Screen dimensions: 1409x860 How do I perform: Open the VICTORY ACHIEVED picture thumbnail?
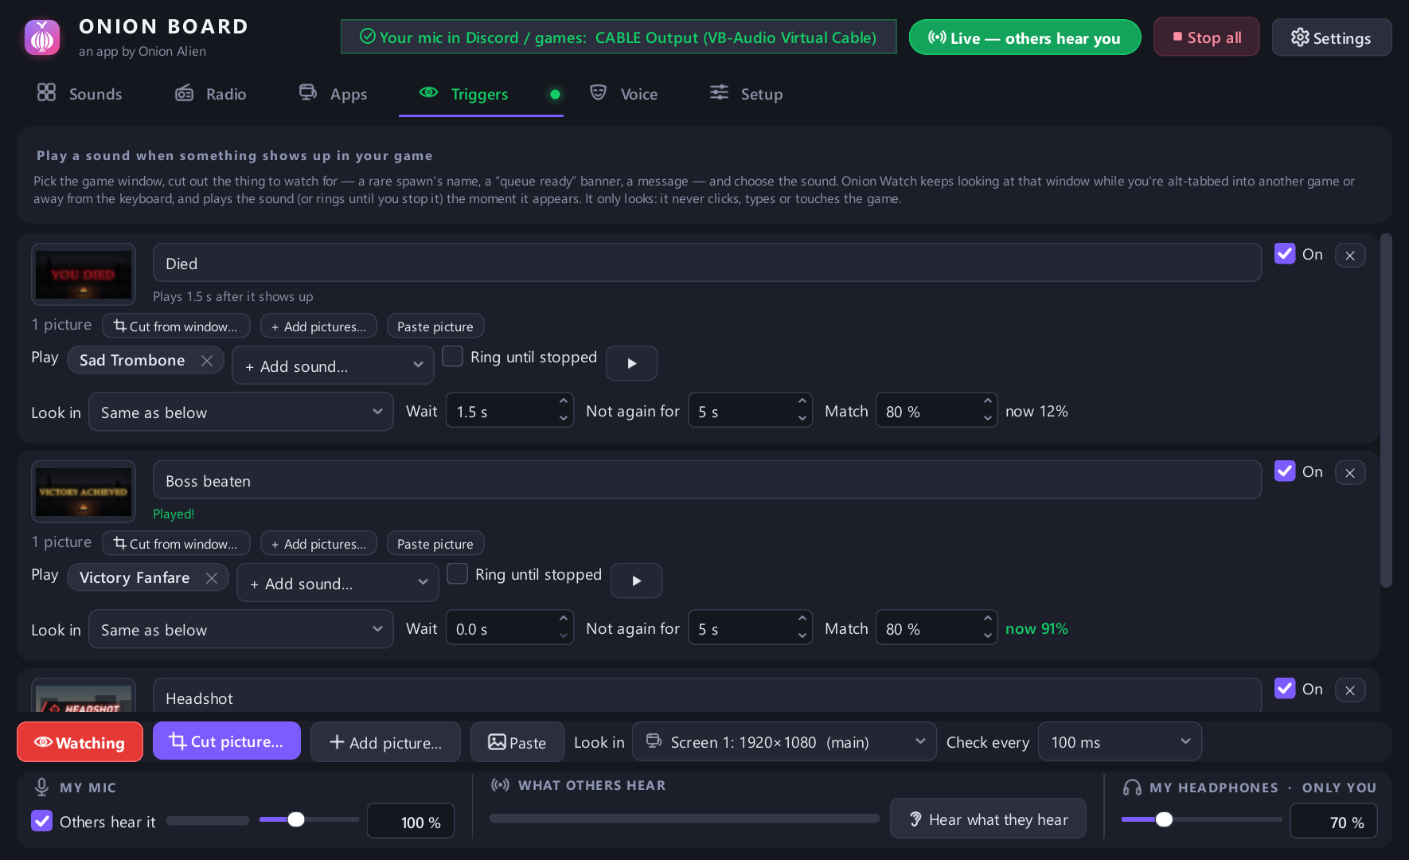[84, 492]
